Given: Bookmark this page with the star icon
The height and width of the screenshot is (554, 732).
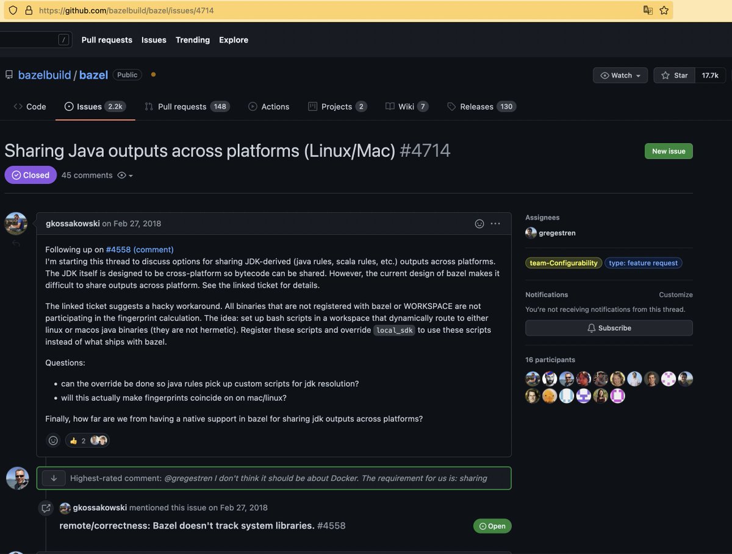Looking at the screenshot, I should pos(664,10).
